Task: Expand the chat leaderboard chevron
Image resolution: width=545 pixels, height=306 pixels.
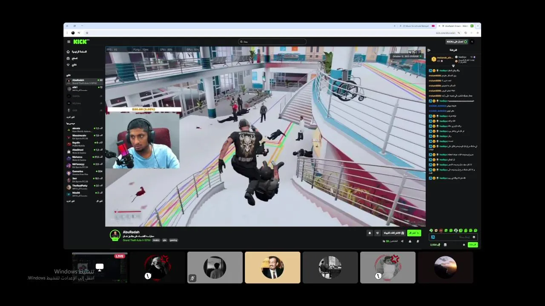Action: [x=453, y=66]
